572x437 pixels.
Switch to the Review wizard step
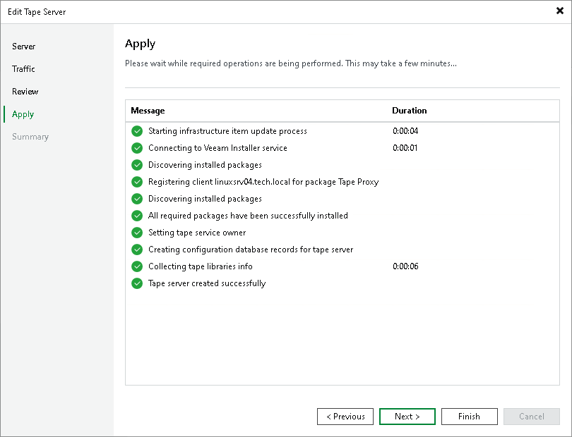click(x=25, y=92)
